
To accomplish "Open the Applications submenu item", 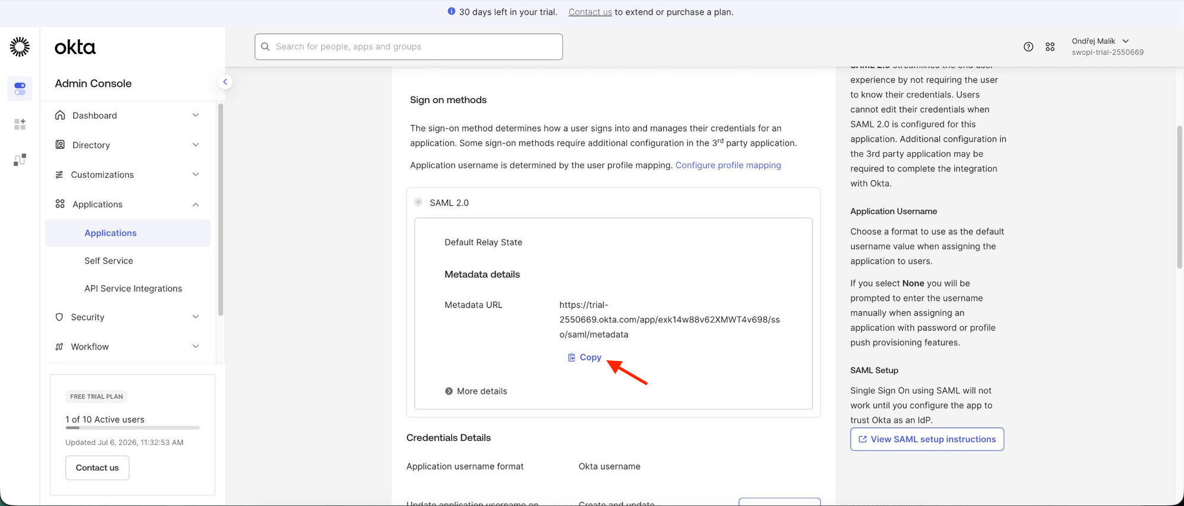I will coord(128,233).
